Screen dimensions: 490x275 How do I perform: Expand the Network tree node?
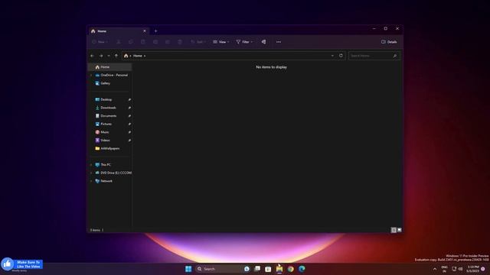91,181
